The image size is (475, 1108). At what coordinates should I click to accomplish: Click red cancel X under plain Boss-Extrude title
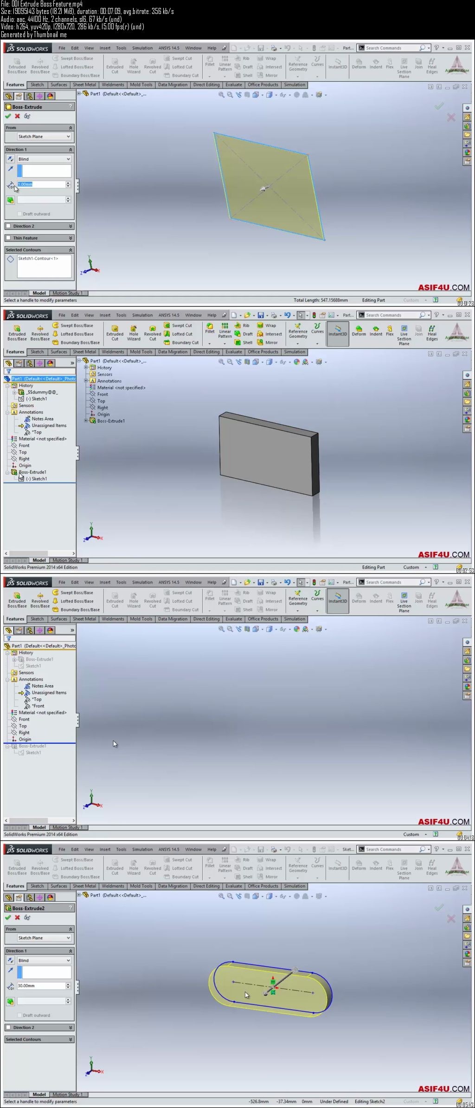pos(18,116)
